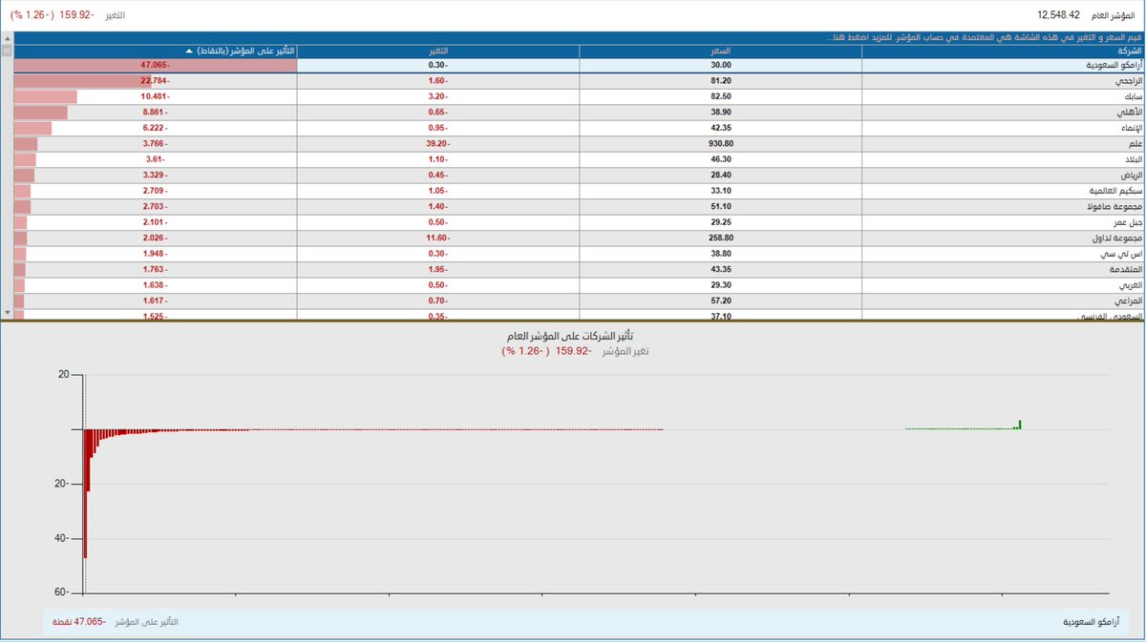Click the price cell 81.20

pyautogui.click(x=721, y=81)
